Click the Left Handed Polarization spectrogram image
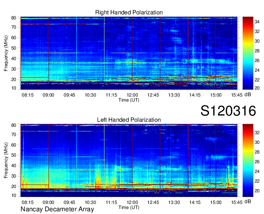Screen dimensions: 264x214 pos(129,160)
